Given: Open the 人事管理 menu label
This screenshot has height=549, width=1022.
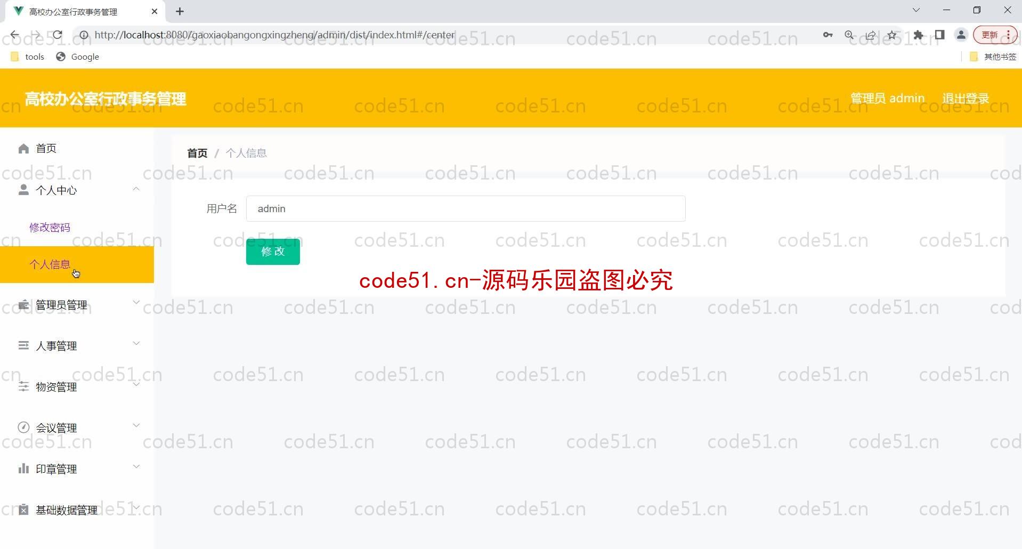Looking at the screenshot, I should coord(56,346).
